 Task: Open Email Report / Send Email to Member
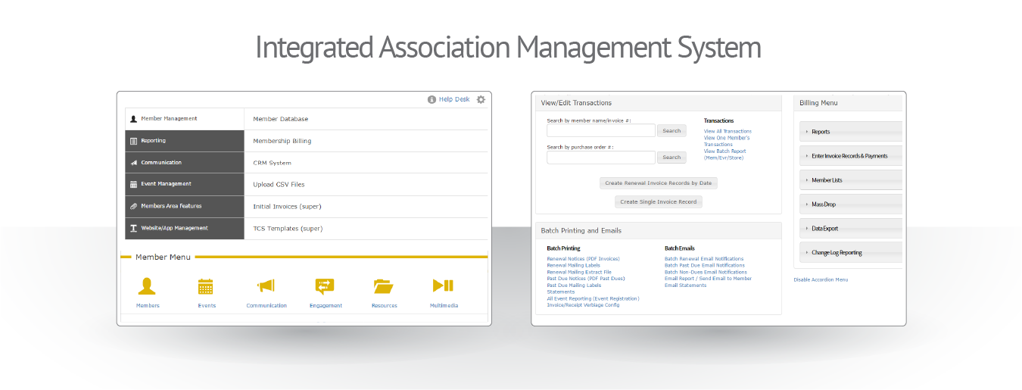pos(708,279)
